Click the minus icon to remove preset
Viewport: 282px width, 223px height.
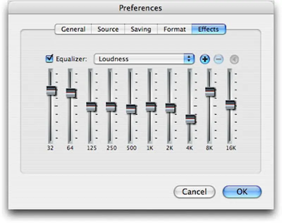pyautogui.click(x=219, y=59)
